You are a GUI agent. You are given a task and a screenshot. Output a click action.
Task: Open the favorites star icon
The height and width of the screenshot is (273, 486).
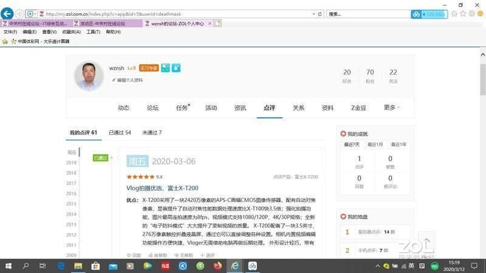pyautogui.click(x=463, y=13)
